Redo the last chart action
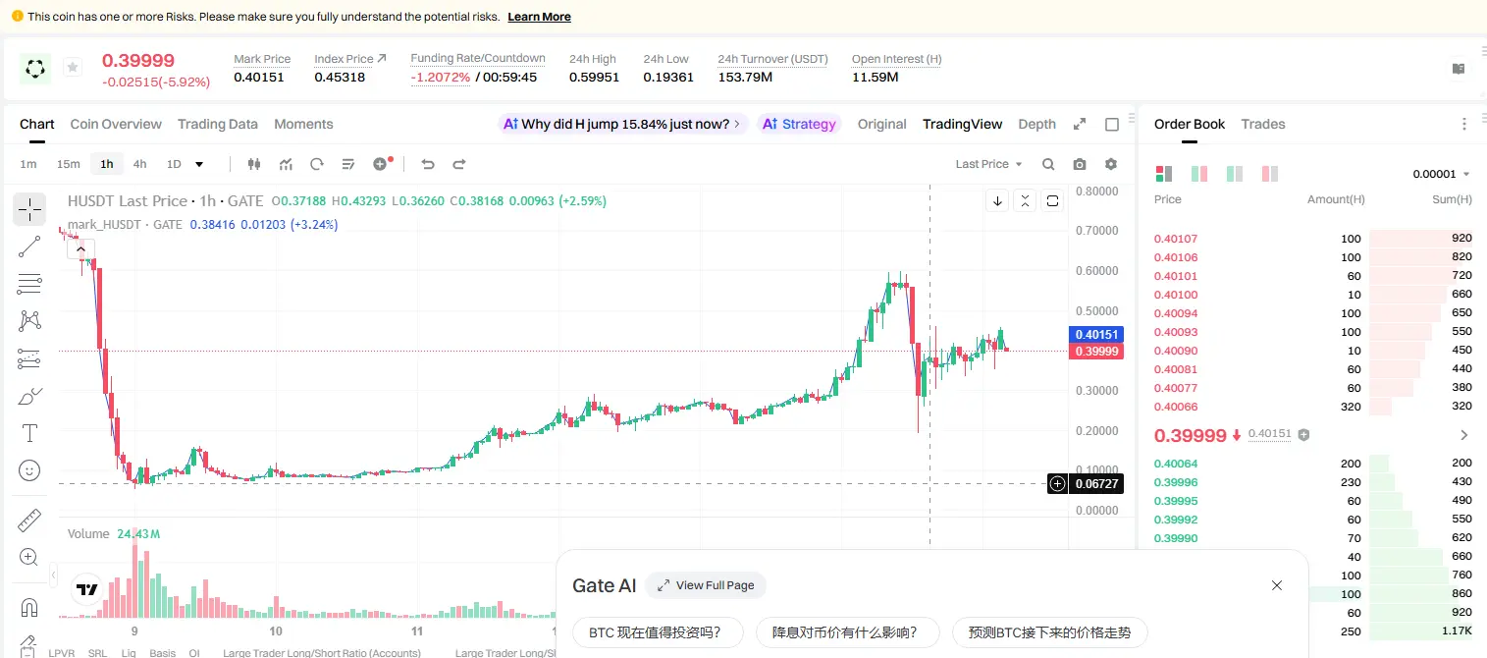 (x=458, y=164)
